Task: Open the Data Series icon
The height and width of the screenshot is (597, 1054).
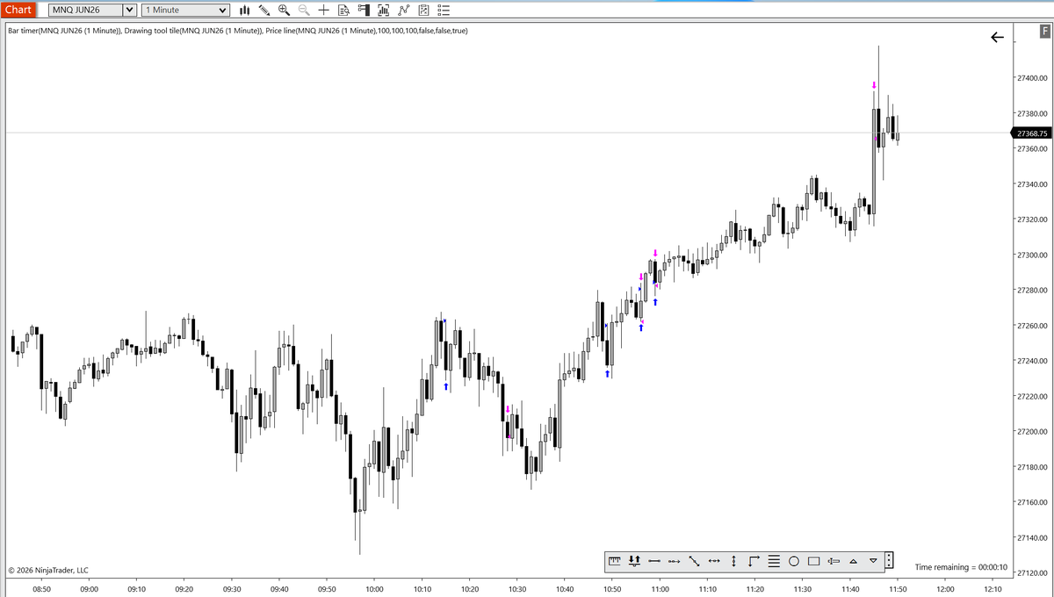Action: point(383,11)
